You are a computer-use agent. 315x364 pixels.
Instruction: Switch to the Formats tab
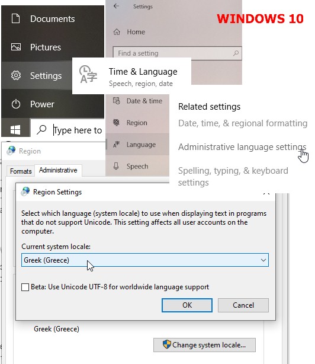(21, 171)
